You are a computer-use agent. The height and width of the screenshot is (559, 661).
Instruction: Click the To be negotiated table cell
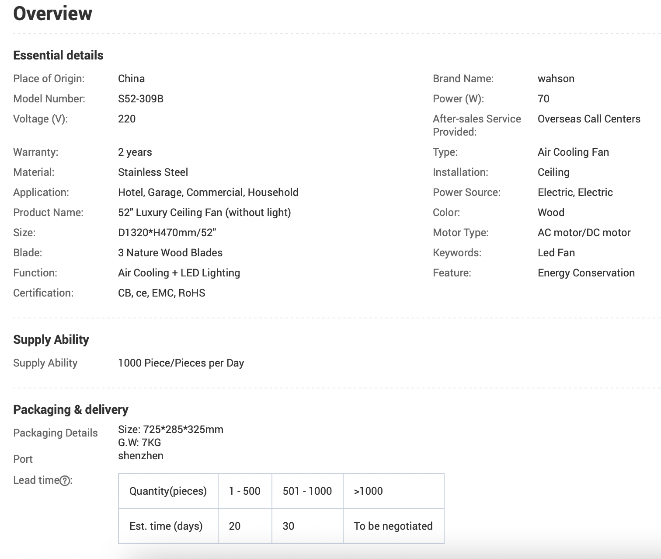[x=393, y=526]
